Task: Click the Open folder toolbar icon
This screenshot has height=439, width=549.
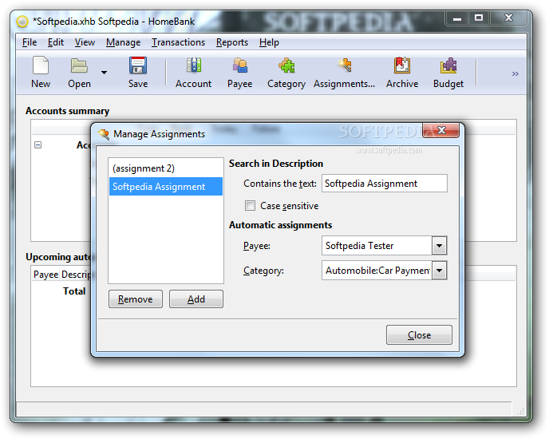Action: 79,65
